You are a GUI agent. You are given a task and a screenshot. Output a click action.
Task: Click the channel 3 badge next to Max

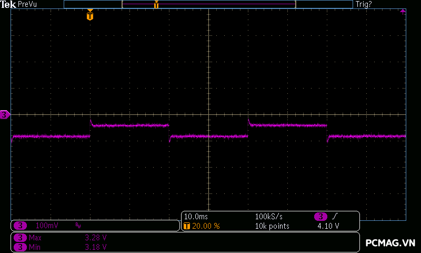tap(19, 238)
